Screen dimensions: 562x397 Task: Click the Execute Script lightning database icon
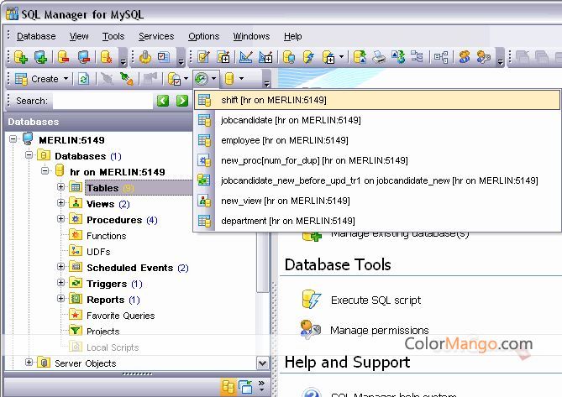pyautogui.click(x=308, y=57)
